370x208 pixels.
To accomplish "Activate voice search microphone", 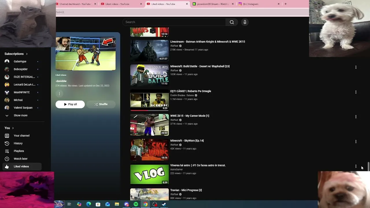I will pos(245,22).
